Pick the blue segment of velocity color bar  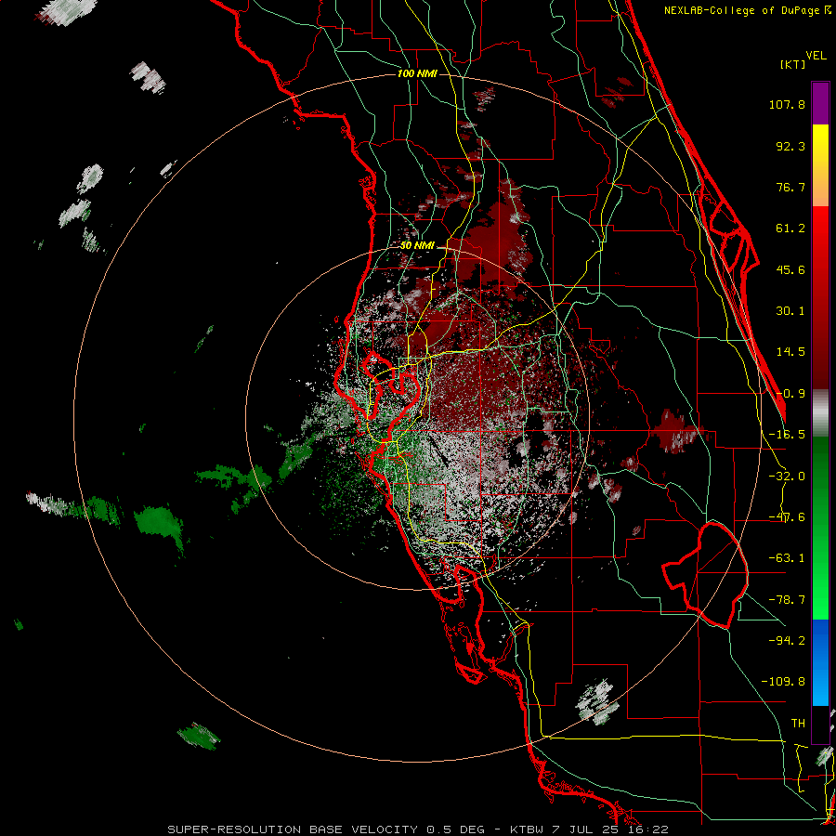820,662
